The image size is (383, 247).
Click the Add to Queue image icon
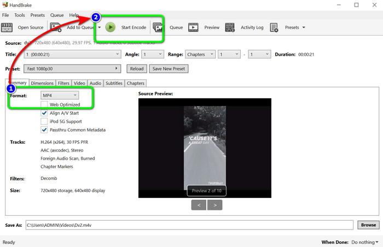pyautogui.click(x=55, y=27)
